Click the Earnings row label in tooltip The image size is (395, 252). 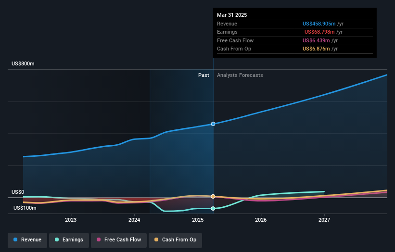[227, 32]
